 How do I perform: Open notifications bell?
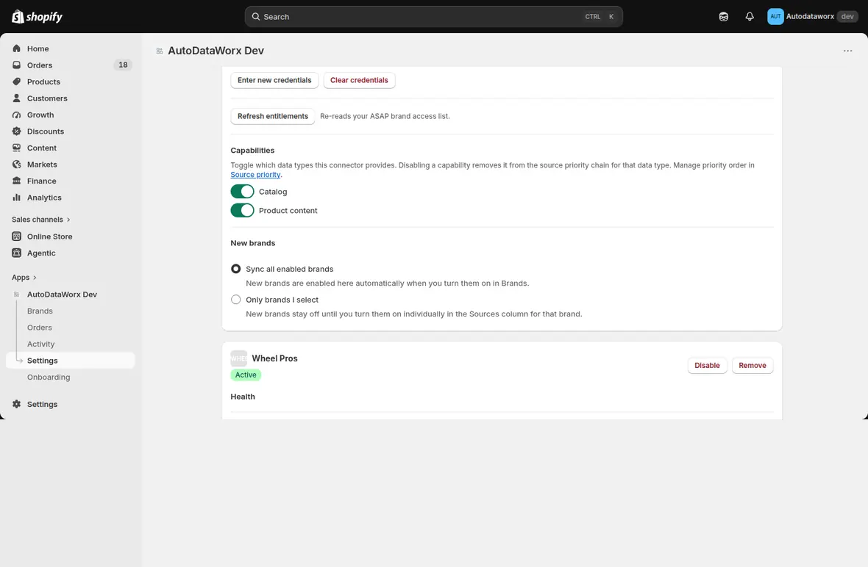point(750,17)
